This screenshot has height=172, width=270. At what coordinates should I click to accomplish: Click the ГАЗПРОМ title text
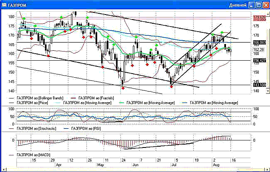(x=17, y=5)
